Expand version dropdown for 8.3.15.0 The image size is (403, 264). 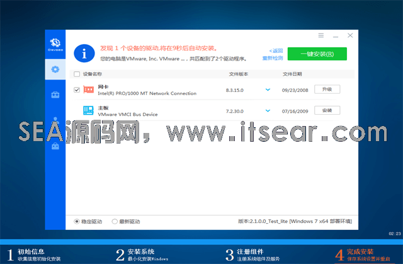[268, 89]
